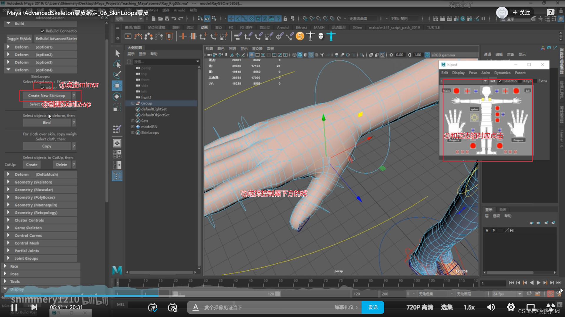Toggle Selection checkbox in biped window
This screenshot has width=565, height=317.
(500, 81)
